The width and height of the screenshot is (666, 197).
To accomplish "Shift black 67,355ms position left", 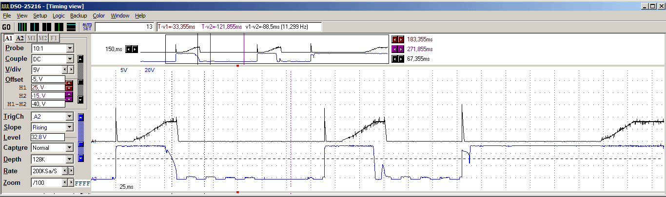I will pyautogui.click(x=395, y=59).
